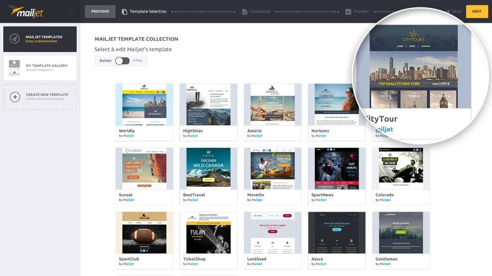492x276 pixels.
Task: Pick the SportClub football template thumbnail
Action: 144,233
